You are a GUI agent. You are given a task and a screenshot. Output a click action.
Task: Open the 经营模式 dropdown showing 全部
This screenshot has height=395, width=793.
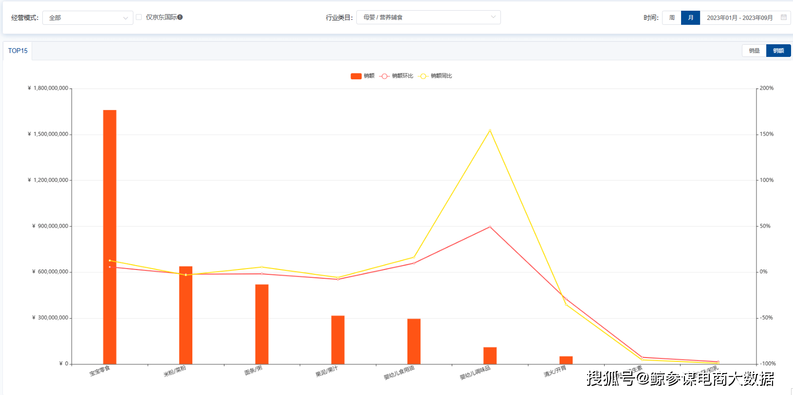click(x=88, y=18)
